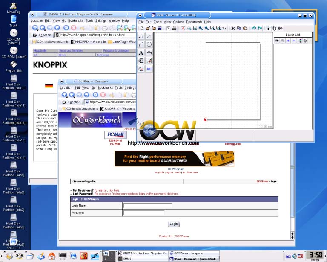
Task: Click the QCad undo arrow icon
Action: [x=254, y=28]
